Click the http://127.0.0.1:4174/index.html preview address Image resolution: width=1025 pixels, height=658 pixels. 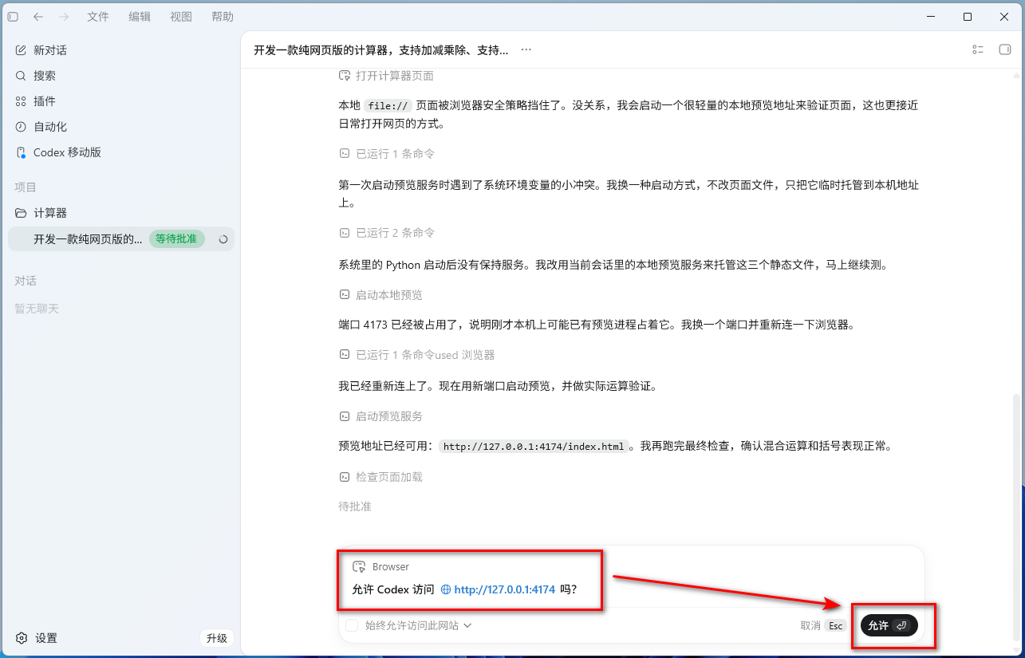click(534, 447)
